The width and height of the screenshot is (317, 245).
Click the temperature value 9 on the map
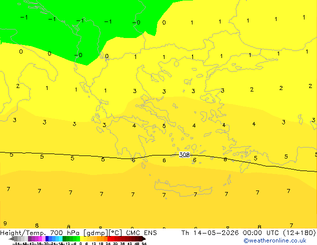click(5, 223)
